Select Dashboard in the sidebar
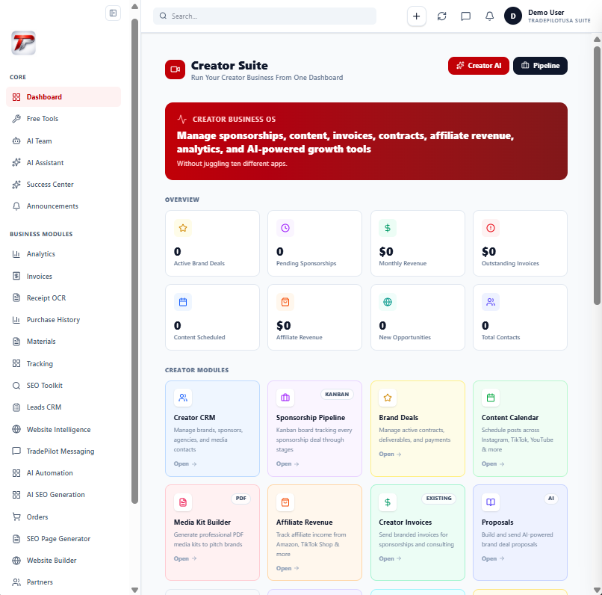The height and width of the screenshot is (595, 602). pyautogui.click(x=63, y=96)
